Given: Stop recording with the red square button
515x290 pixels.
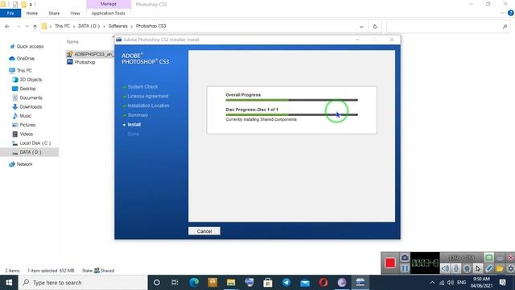Looking at the screenshot, I should coord(390,263).
